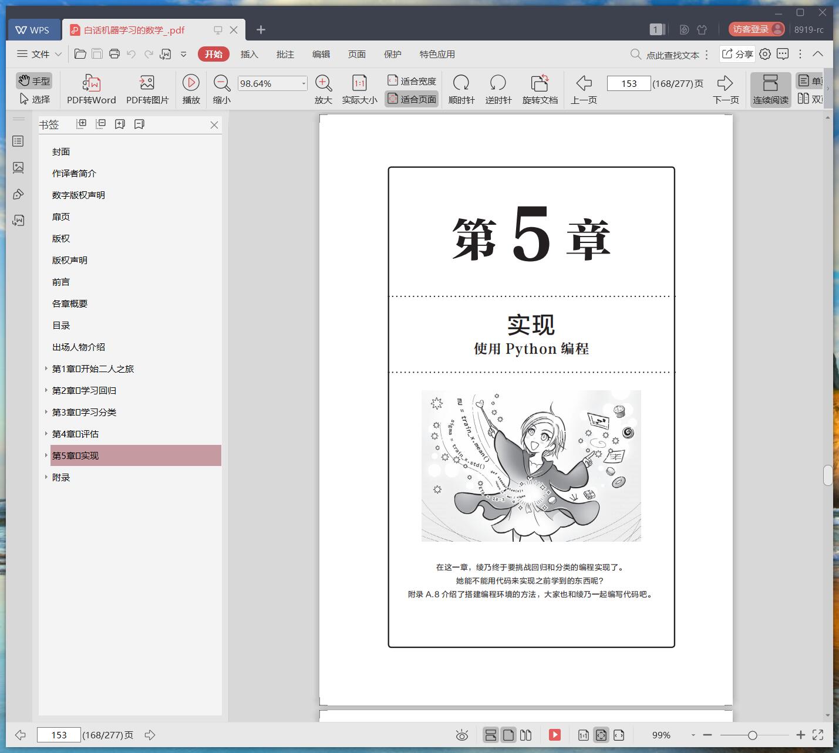This screenshot has width=839, height=753.
Task: Open the thumbnail panel icon in left sidebar
Action: 18,168
